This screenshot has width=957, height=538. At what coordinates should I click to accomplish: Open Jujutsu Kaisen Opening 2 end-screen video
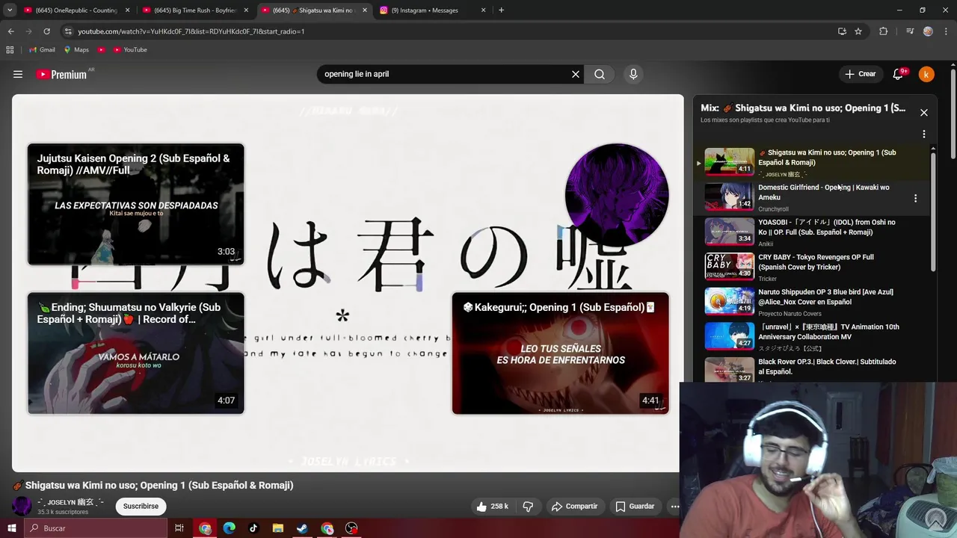[x=136, y=204]
